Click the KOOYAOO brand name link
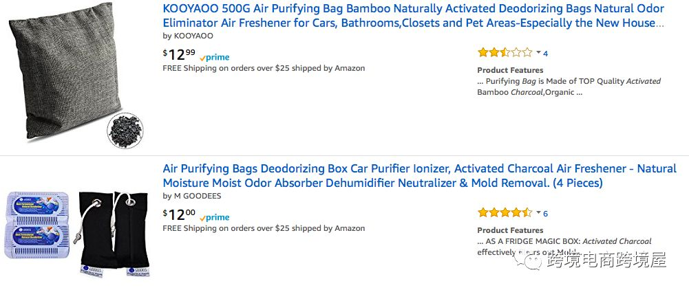689x290 pixels. (192, 36)
